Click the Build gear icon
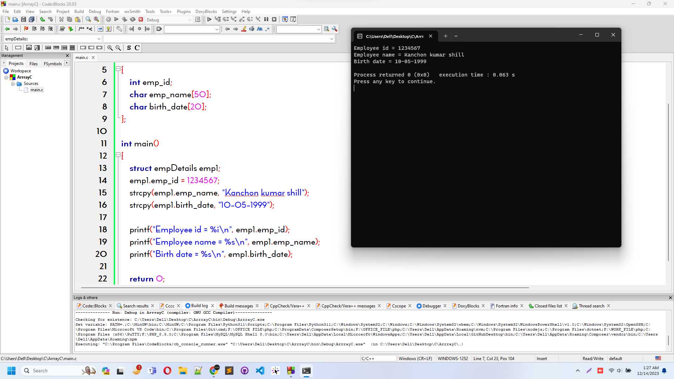The width and height of the screenshot is (674, 379). click(x=108, y=20)
